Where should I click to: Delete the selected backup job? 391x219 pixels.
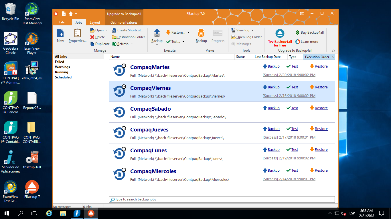[97, 37]
